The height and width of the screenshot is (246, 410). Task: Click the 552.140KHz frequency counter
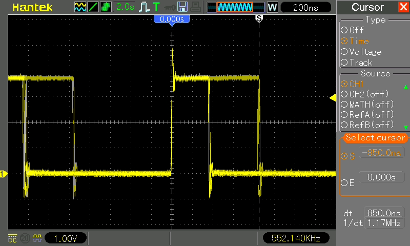[296, 238]
